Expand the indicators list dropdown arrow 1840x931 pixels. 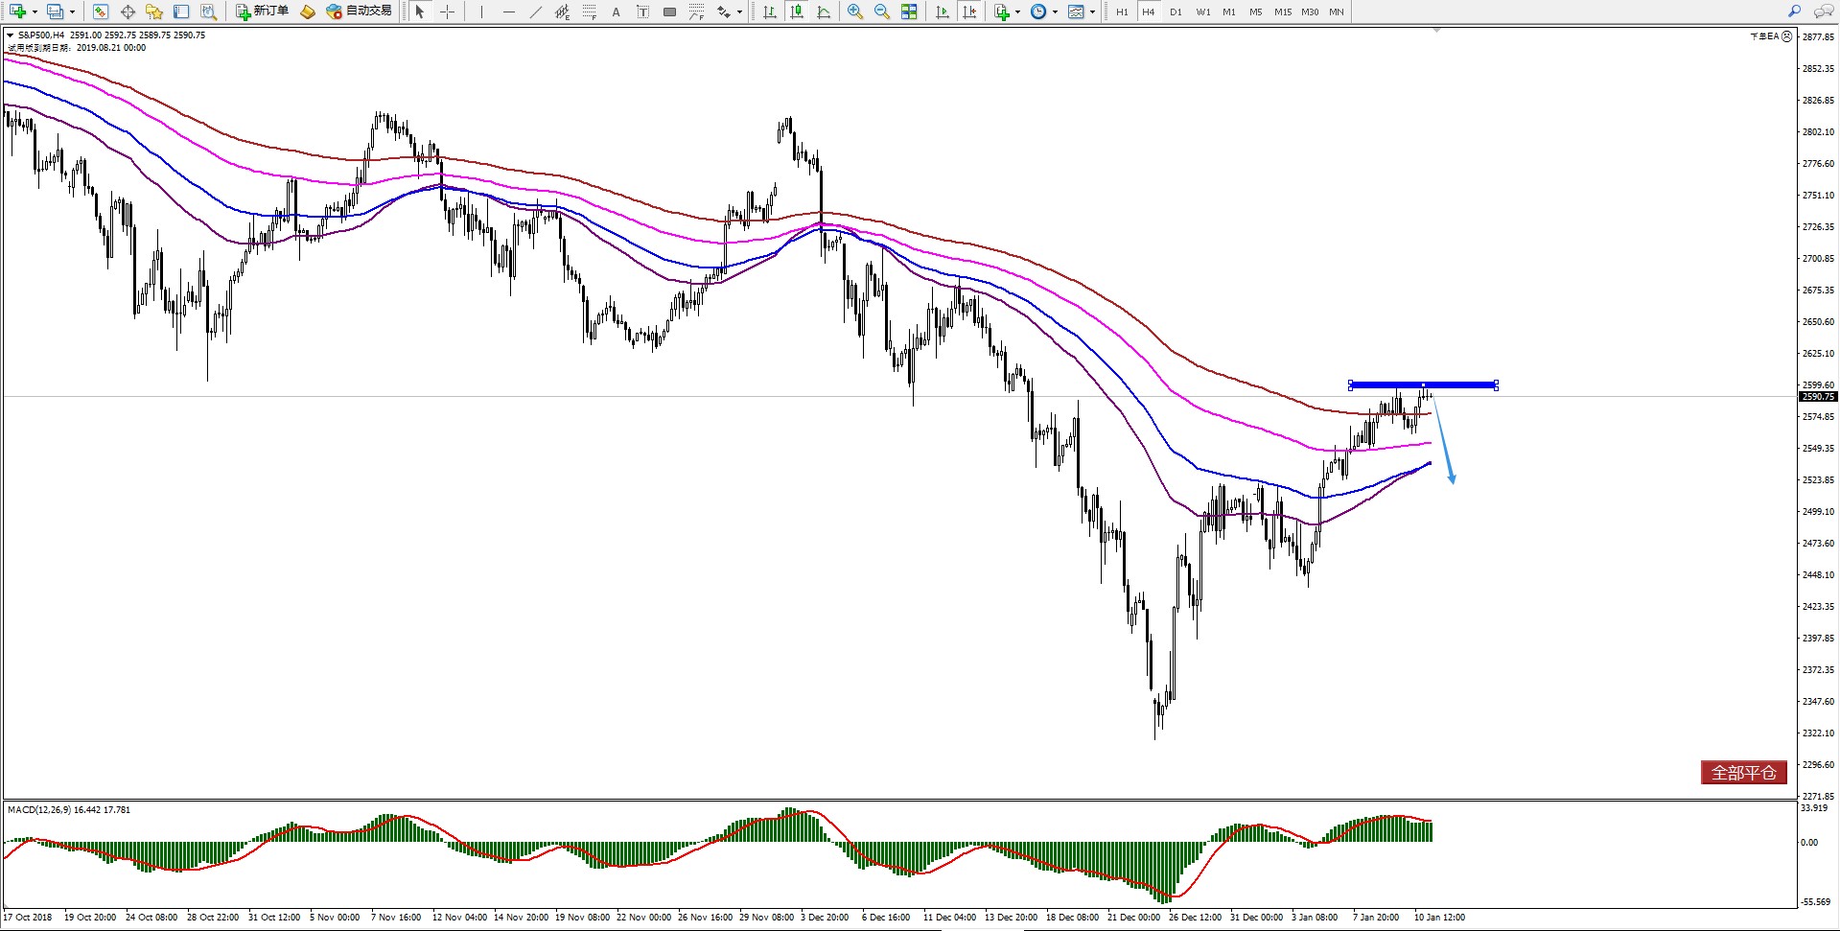[1017, 12]
